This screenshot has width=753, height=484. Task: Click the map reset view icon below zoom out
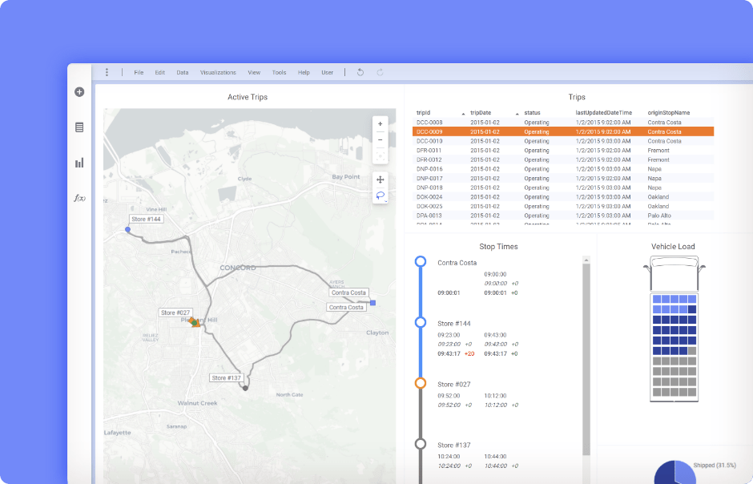(381, 156)
